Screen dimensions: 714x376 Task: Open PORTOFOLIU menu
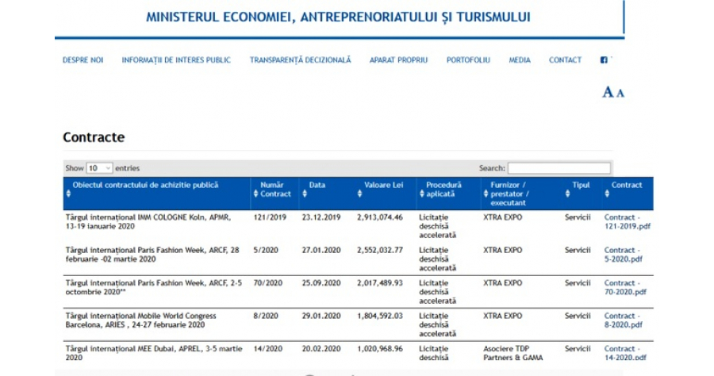pos(468,60)
